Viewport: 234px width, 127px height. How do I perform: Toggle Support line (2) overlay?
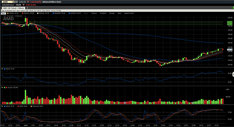[x=129, y=14]
